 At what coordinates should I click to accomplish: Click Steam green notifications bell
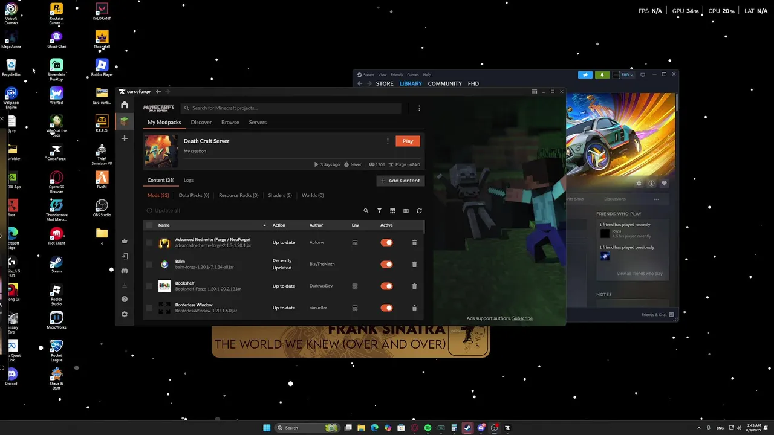point(602,75)
